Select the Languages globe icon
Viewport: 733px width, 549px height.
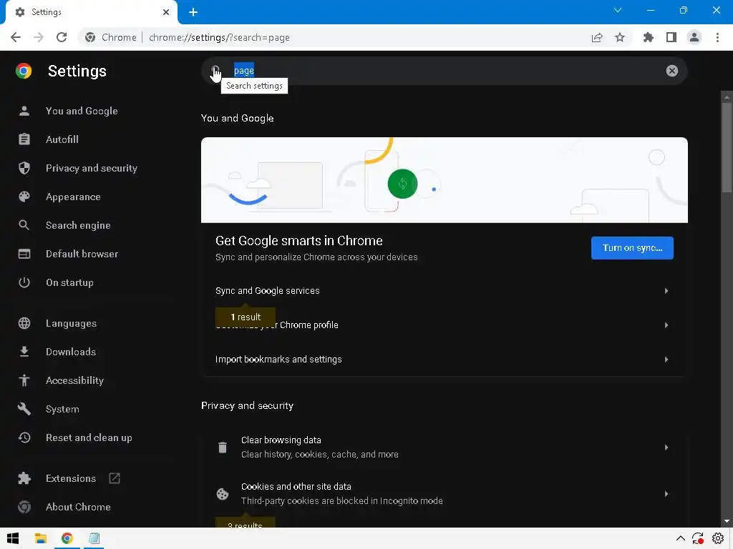pos(24,323)
